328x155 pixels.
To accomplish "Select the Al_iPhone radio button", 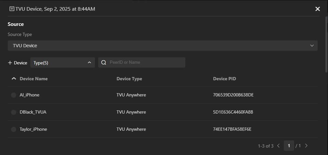I will click(x=14, y=95).
